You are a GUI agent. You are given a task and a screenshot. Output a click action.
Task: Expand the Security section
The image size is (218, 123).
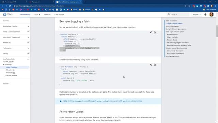tap(28, 54)
